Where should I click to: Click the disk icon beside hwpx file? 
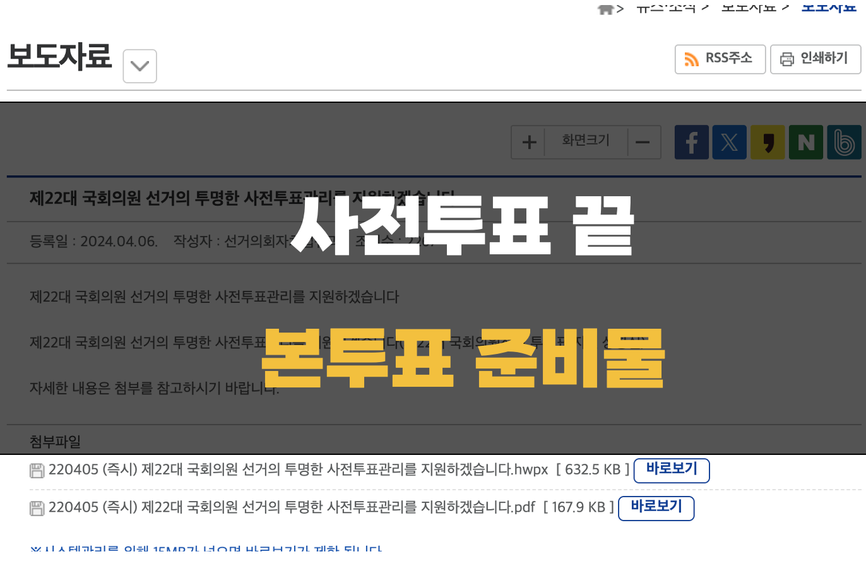pyautogui.click(x=37, y=471)
